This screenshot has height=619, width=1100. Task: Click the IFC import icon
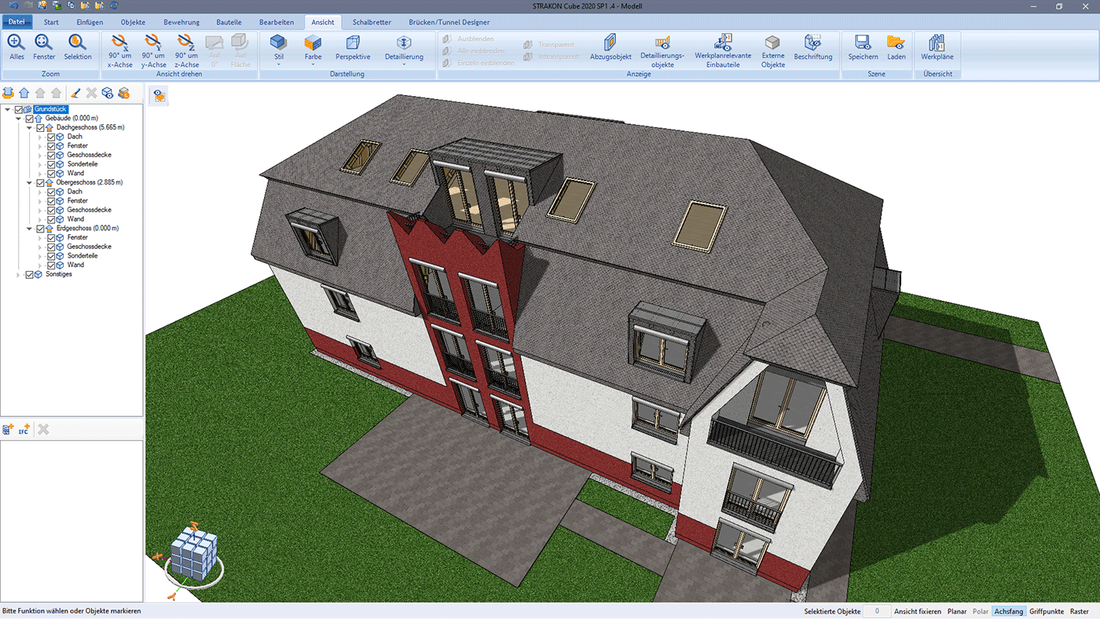24,429
